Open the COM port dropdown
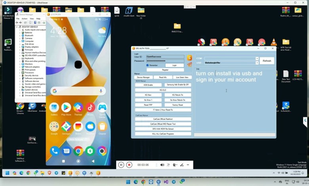 [x=257, y=59]
